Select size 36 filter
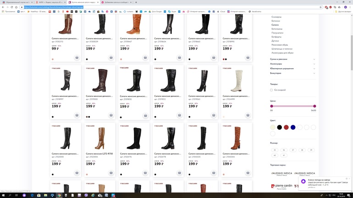 [x=284, y=150]
